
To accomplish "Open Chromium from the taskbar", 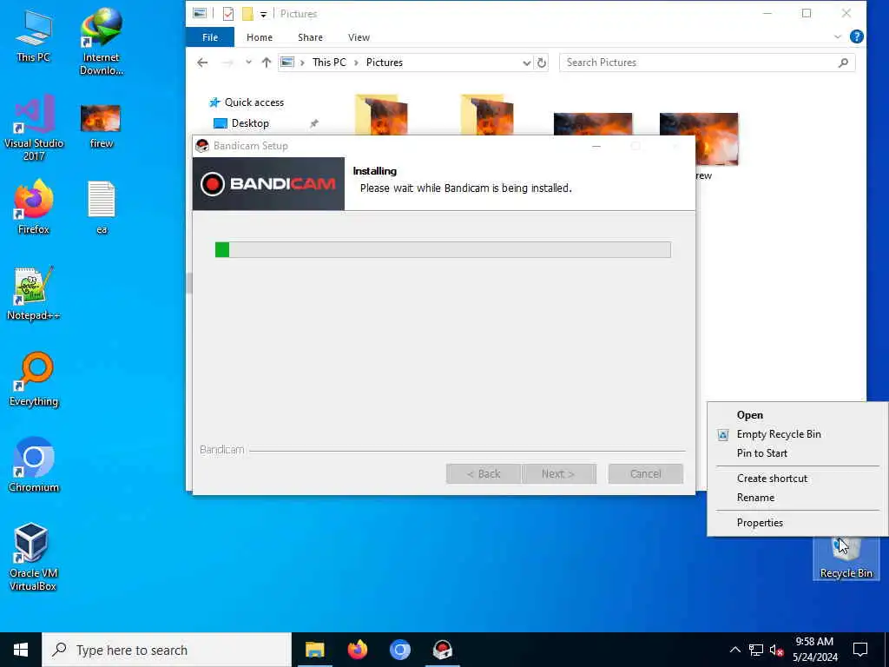I will (x=399, y=650).
